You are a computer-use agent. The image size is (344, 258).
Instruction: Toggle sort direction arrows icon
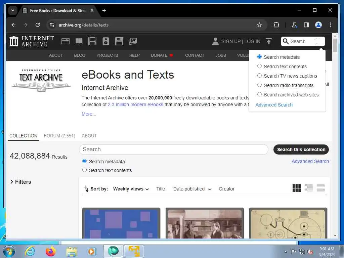pos(86,189)
